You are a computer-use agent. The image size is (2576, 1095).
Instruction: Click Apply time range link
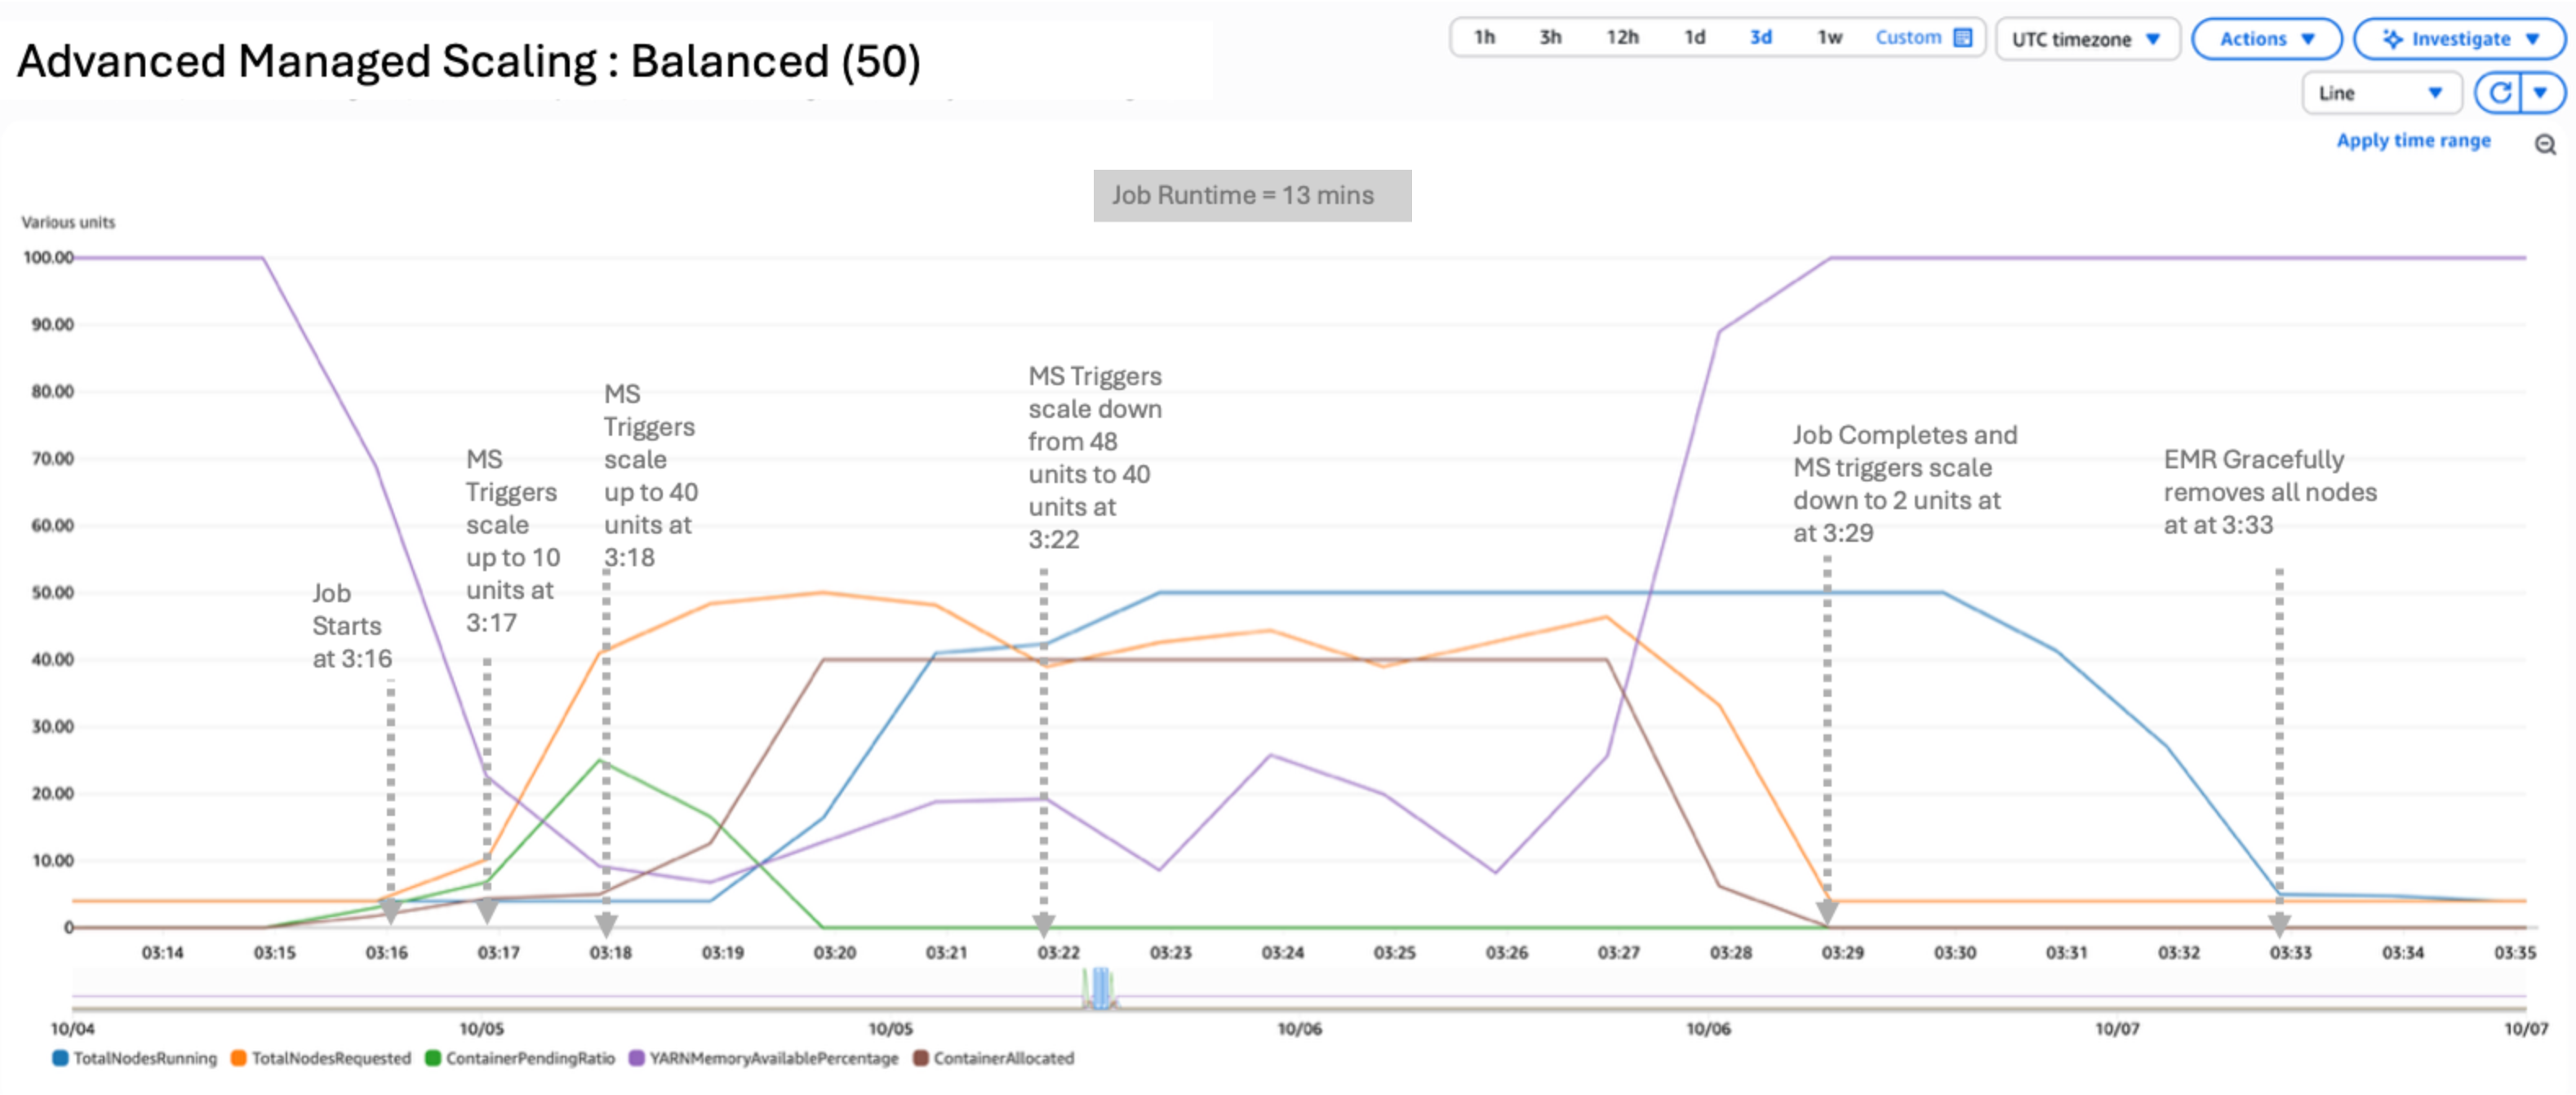point(2413,141)
